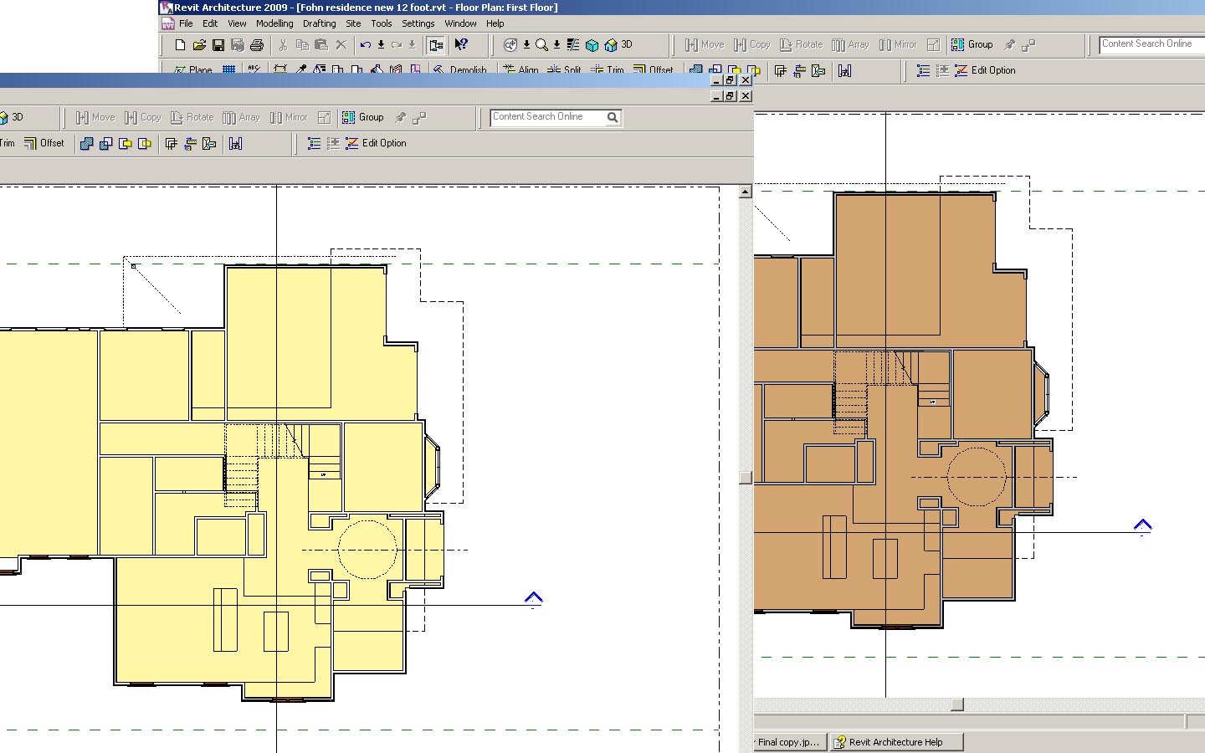Click the vertical scrollbar up arrow
This screenshot has height=753, width=1205.
click(746, 192)
